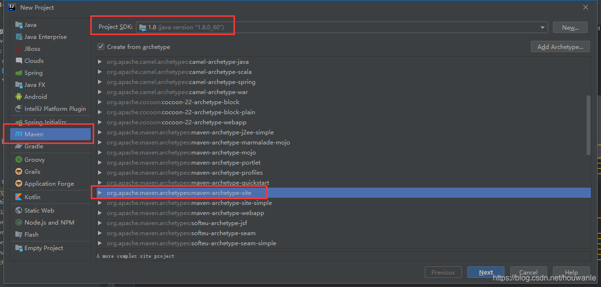Image resolution: width=601 pixels, height=287 pixels.
Task: Click the IntelliJ logo in title bar
Action: coord(12,7)
